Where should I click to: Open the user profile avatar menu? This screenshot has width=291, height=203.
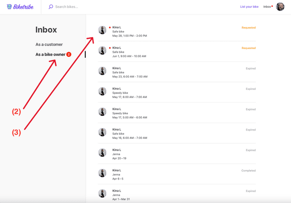pos(280,7)
